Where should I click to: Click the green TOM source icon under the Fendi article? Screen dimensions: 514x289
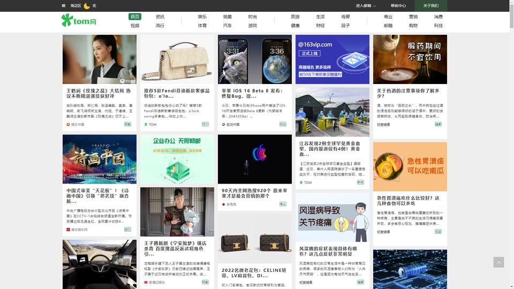click(146, 125)
